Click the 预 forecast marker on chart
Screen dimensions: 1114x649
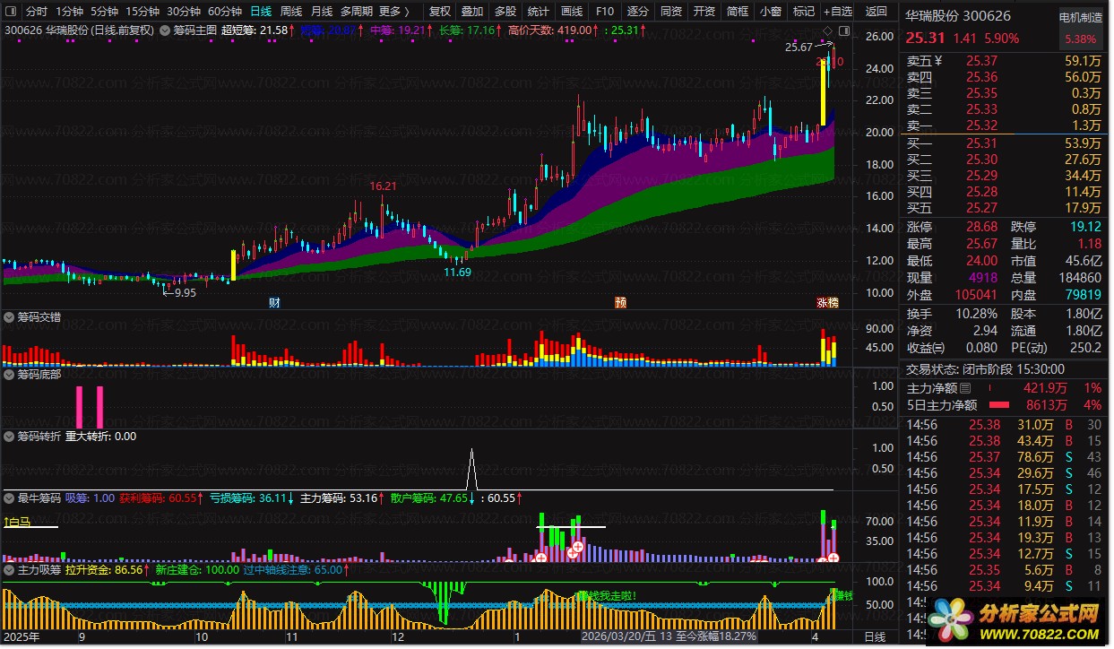(x=620, y=303)
